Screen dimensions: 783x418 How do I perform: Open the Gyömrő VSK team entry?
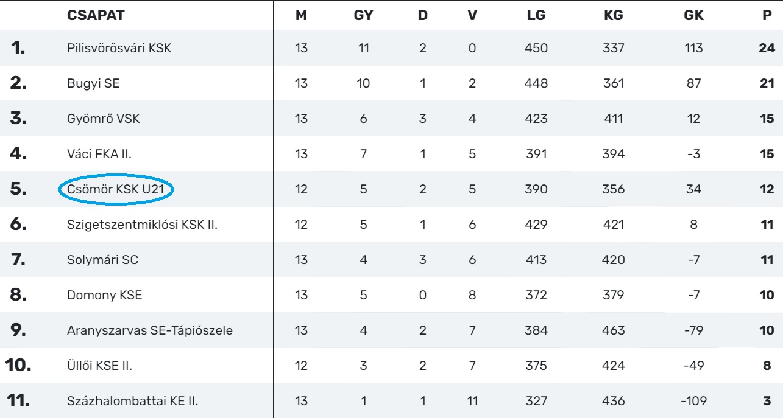pos(104,119)
